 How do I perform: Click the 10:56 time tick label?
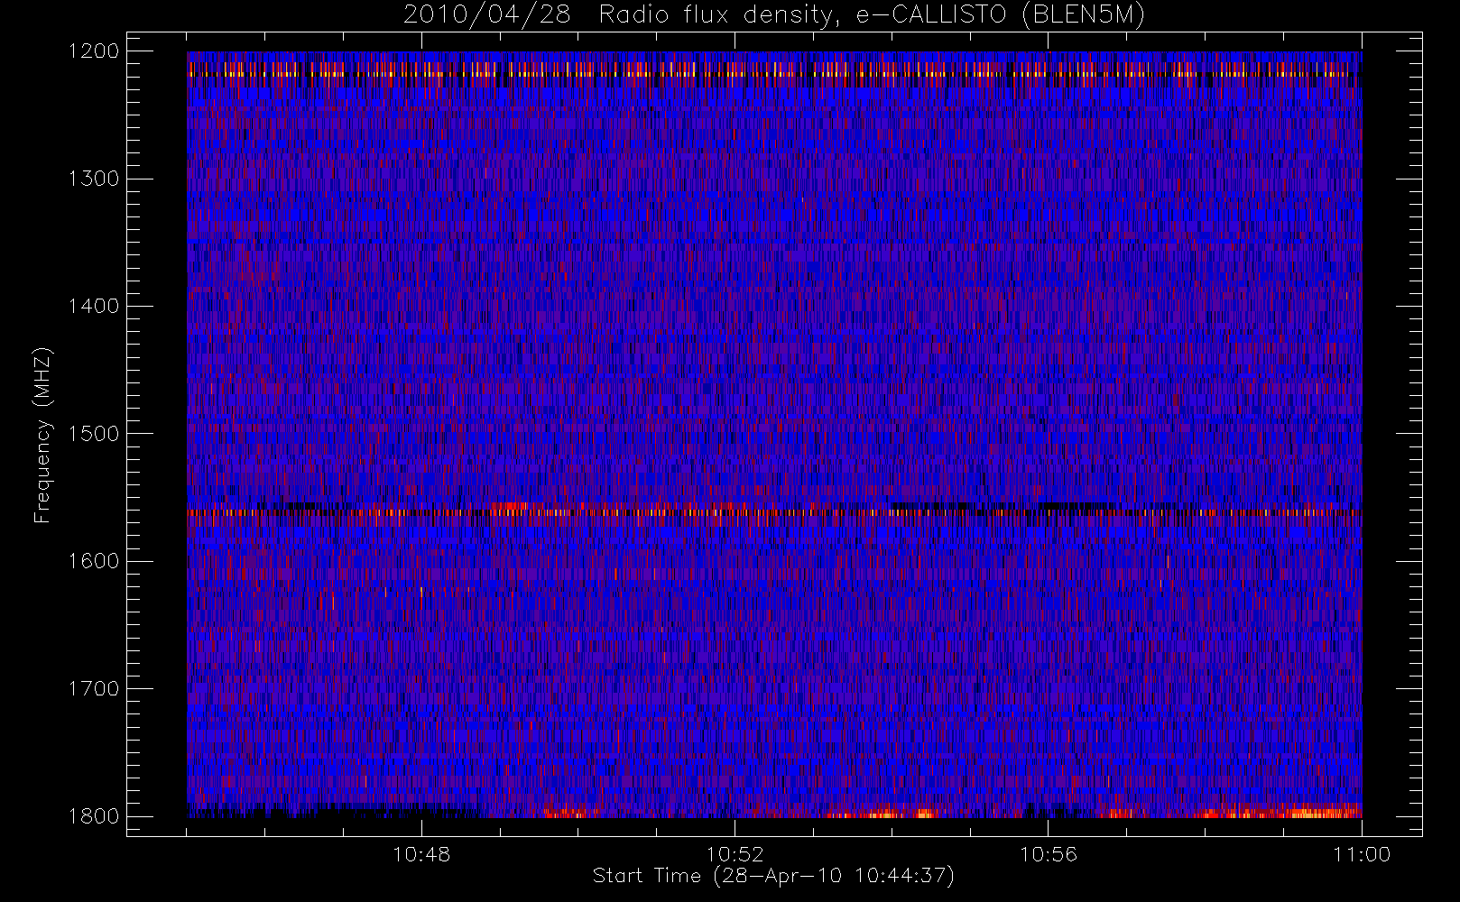click(x=1048, y=854)
